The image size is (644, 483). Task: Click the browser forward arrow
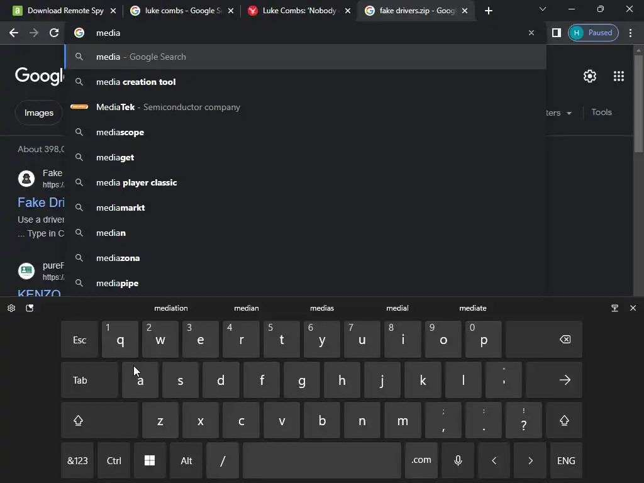coord(34,33)
